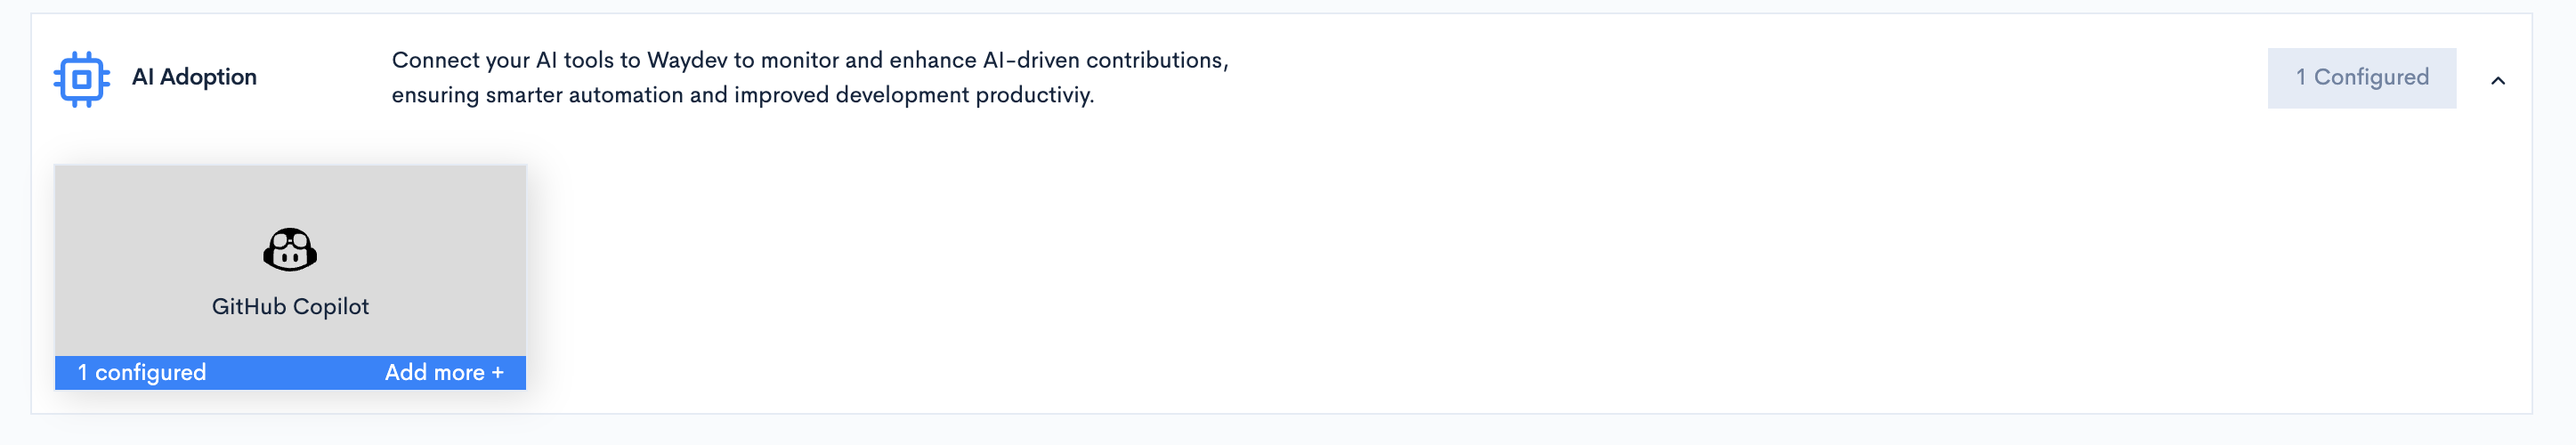Collapse the AI Adoption section chevron
The width and height of the screenshot is (2576, 445).
(x=2497, y=81)
